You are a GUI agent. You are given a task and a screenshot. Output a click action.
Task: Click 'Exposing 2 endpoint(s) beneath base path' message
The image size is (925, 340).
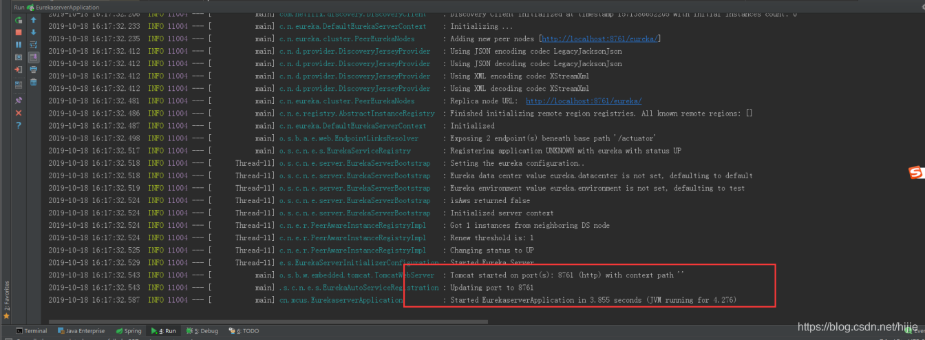tap(553, 138)
